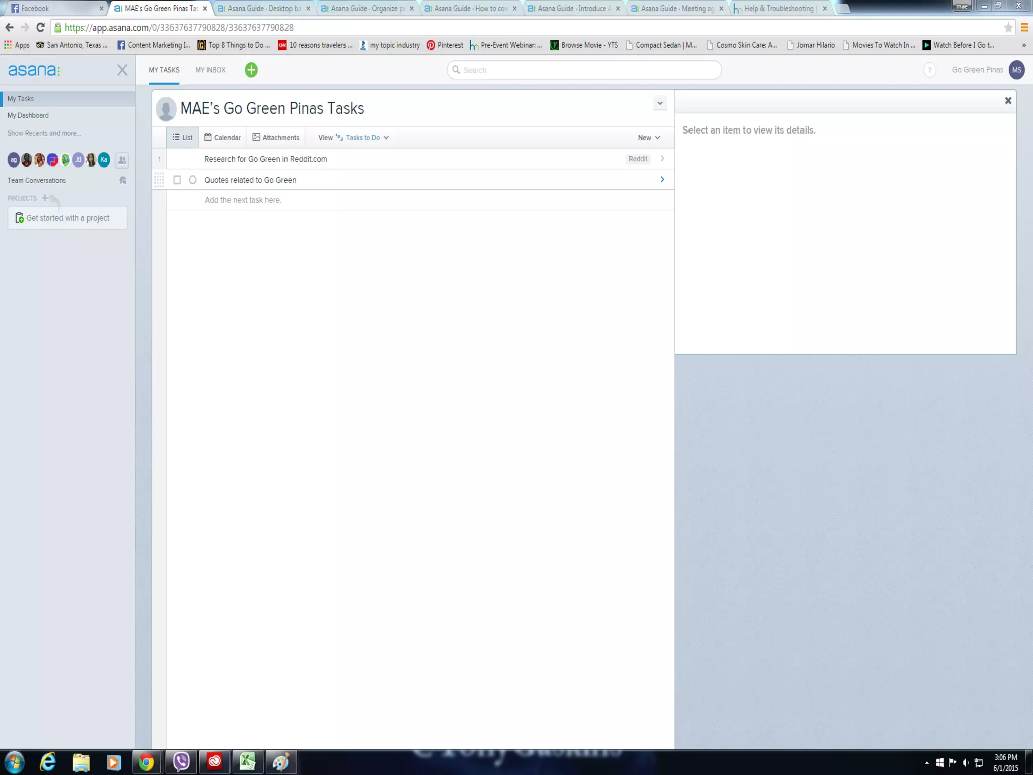Open Team Conversations chat icon
The width and height of the screenshot is (1033, 775).
[122, 180]
